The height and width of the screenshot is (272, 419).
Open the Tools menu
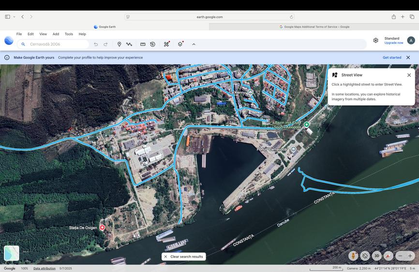69,34
